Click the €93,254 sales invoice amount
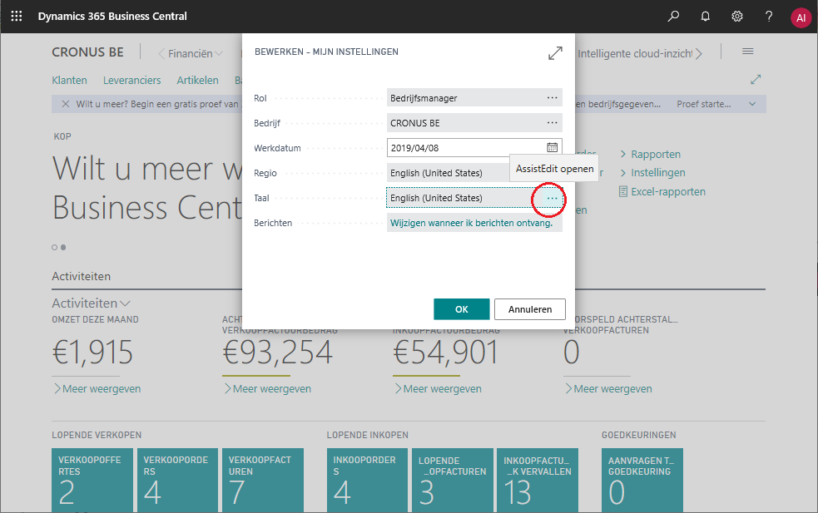Screen dimensions: 818x513 click(x=278, y=352)
